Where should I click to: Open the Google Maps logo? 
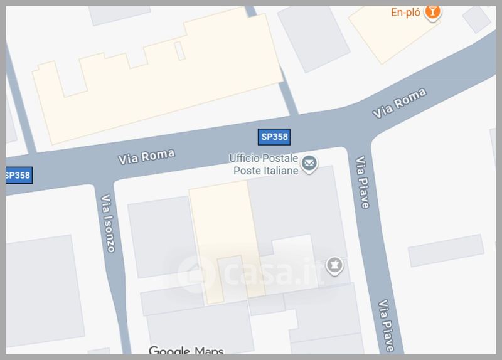186,350
